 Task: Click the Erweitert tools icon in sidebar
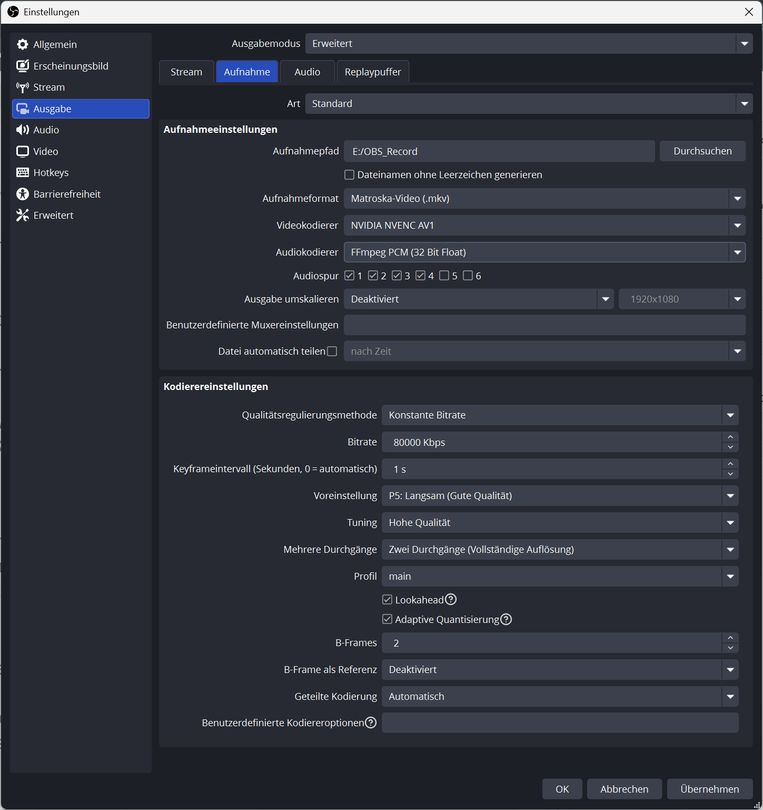click(x=23, y=215)
